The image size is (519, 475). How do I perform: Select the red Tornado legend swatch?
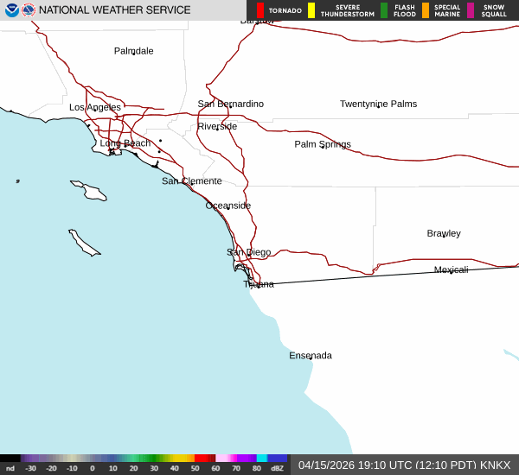pos(260,10)
